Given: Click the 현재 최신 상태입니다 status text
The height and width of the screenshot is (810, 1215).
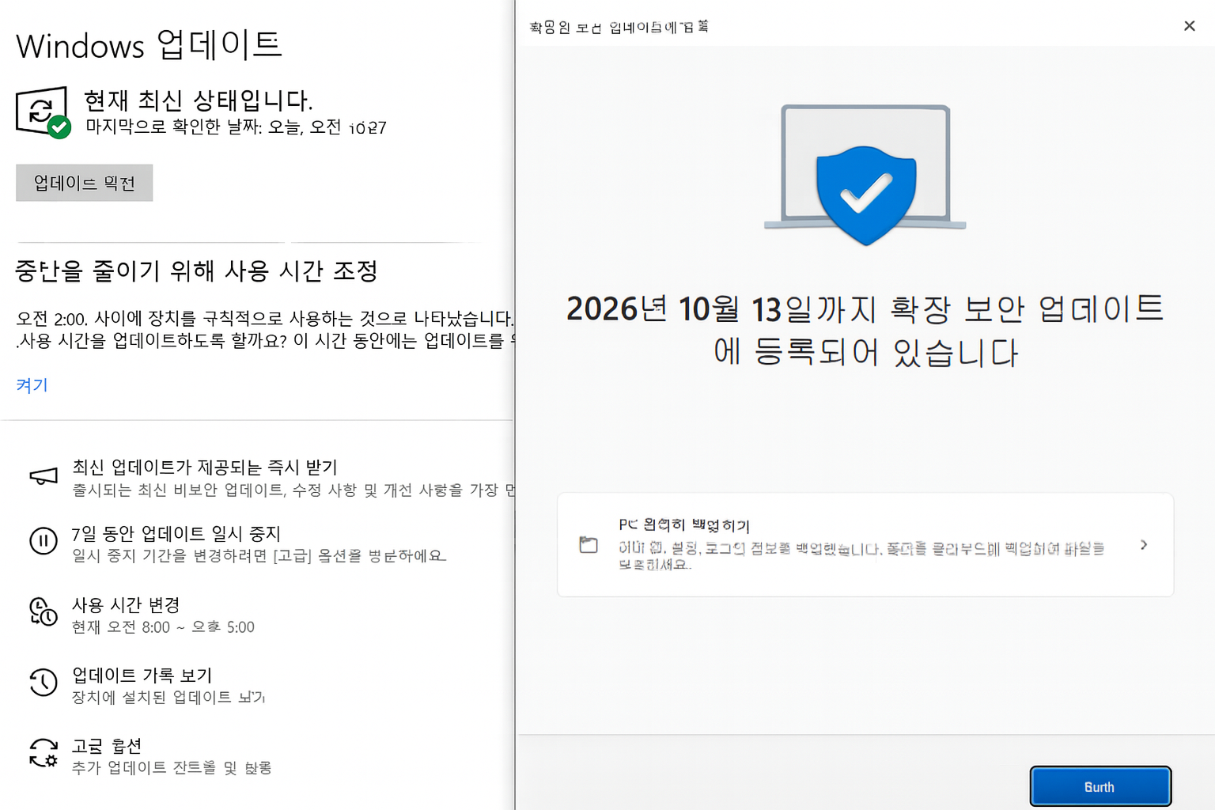Looking at the screenshot, I should point(199,100).
